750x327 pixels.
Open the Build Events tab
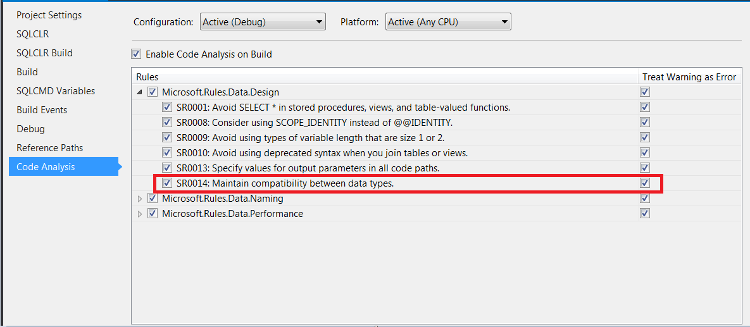[42, 110]
